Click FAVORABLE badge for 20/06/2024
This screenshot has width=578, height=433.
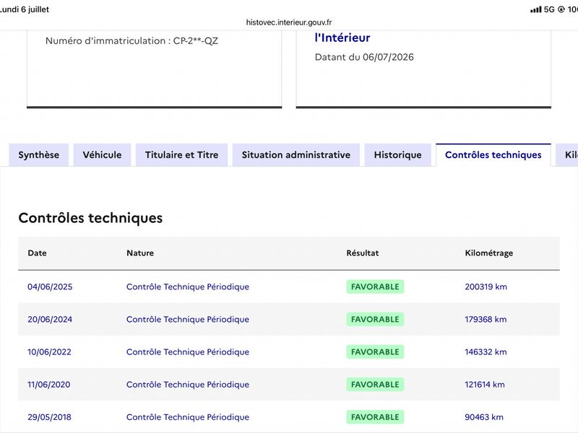tap(375, 319)
